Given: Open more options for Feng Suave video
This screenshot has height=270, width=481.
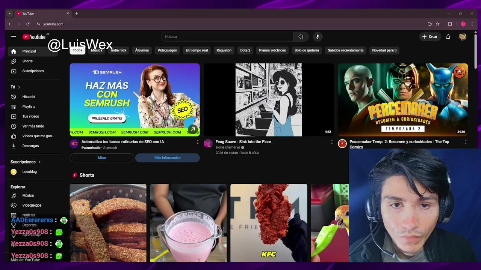Looking at the screenshot, I should click(331, 142).
